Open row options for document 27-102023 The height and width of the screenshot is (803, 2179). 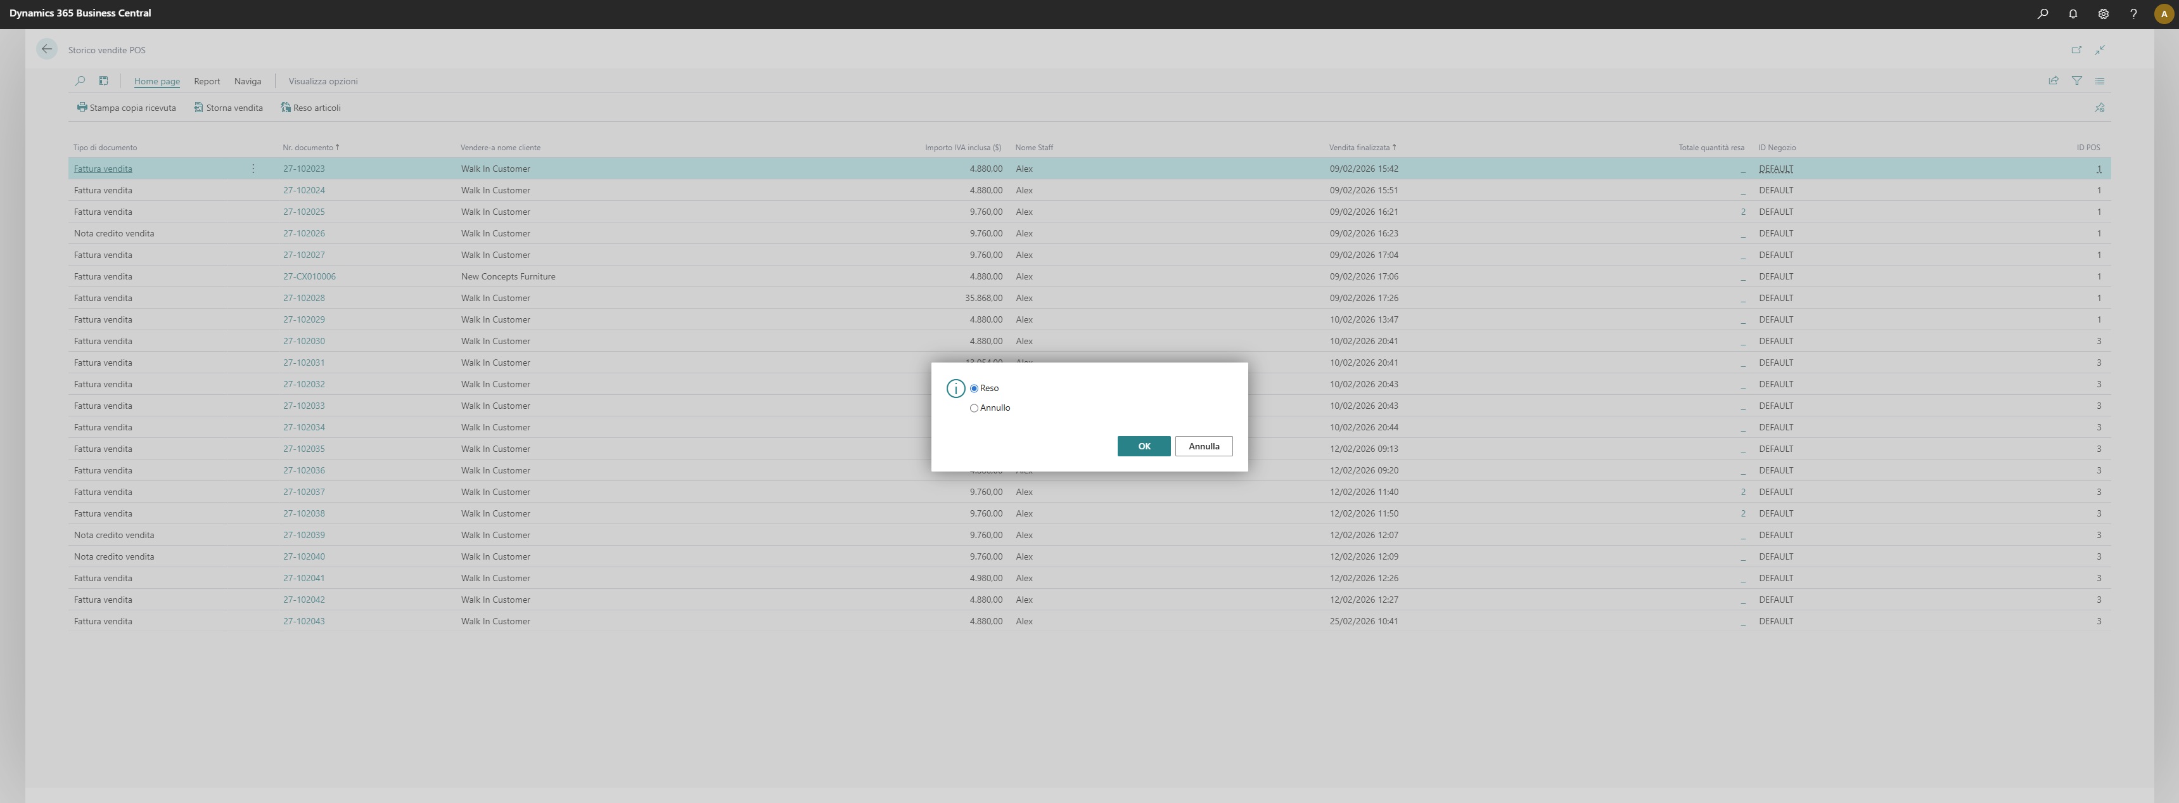[x=253, y=169]
